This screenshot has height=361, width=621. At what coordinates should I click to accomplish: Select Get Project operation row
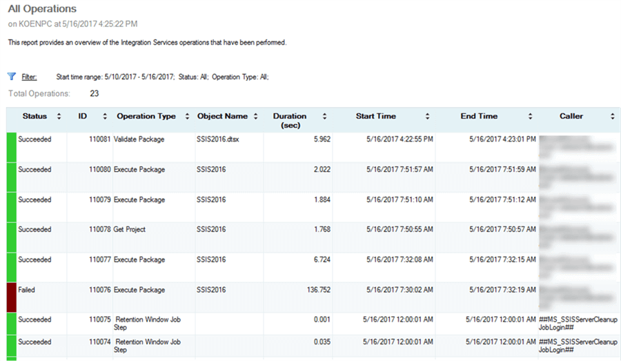(x=130, y=230)
